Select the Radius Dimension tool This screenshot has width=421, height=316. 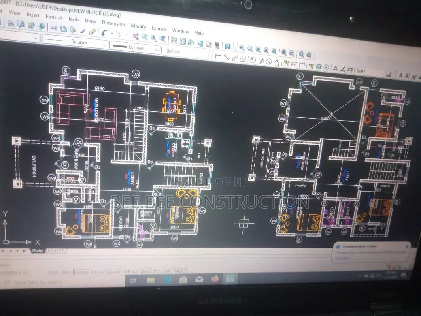pos(253,60)
